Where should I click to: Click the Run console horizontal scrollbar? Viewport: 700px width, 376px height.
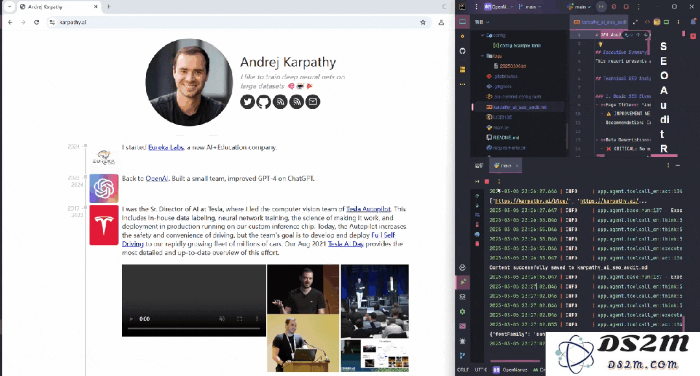[514, 361]
